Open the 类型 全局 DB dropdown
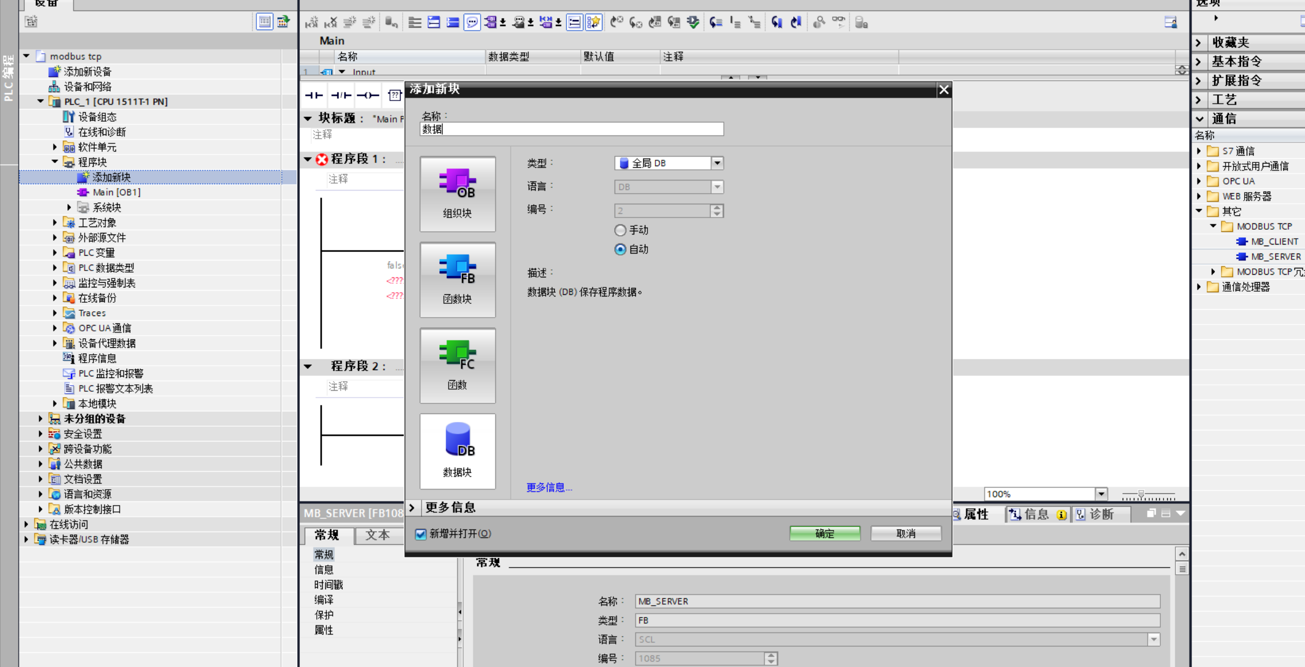1305x667 pixels. point(717,163)
